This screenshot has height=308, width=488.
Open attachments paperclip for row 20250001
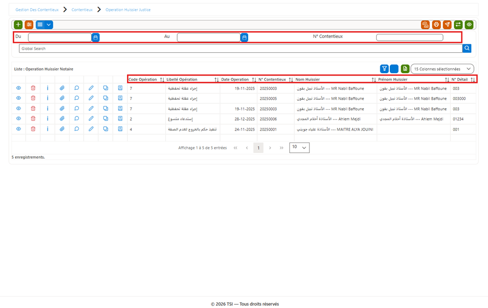[x=62, y=129]
